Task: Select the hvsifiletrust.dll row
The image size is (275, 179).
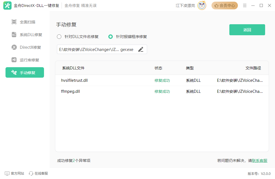Action: (162, 80)
